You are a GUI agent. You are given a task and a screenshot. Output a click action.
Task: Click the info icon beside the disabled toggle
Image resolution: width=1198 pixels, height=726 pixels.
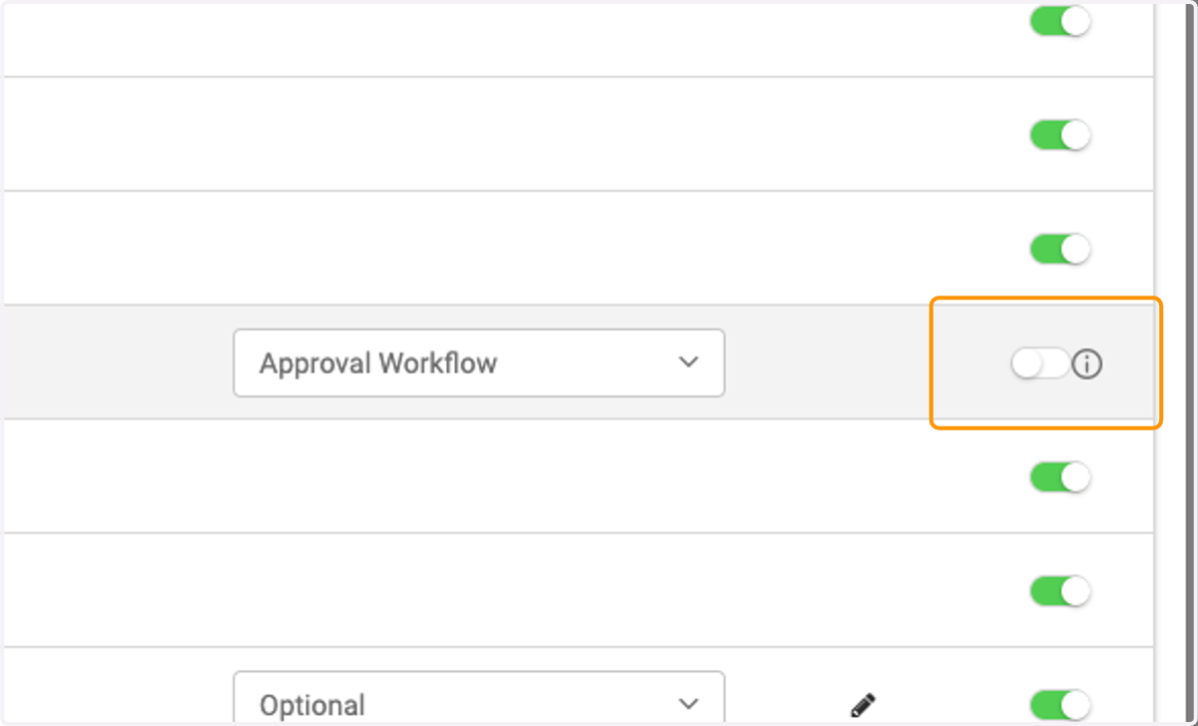1087,364
